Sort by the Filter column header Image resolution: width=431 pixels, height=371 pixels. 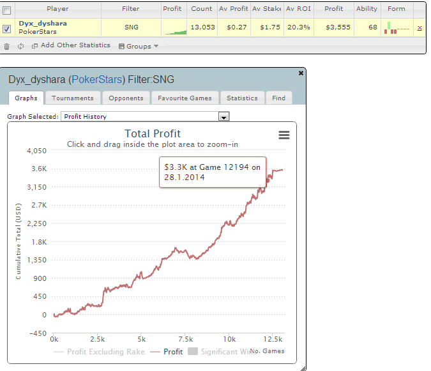click(131, 9)
